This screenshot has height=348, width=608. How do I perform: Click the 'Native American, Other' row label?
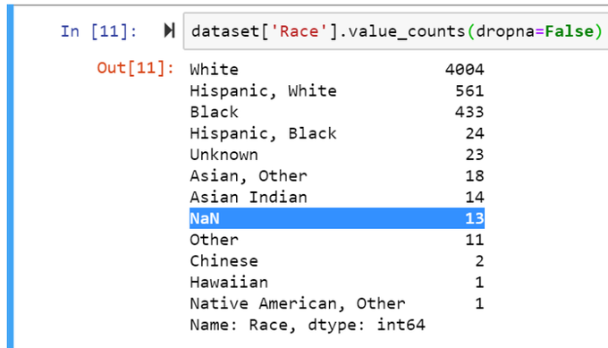pos(298,304)
